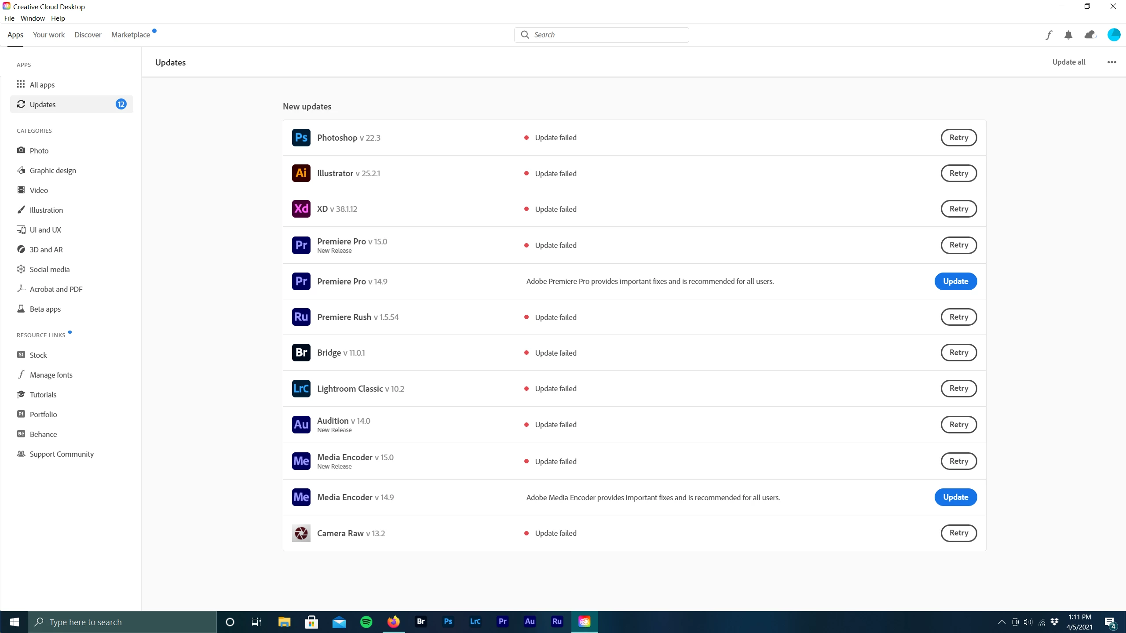Open the notifications bell icon
The width and height of the screenshot is (1126, 633).
point(1068,35)
